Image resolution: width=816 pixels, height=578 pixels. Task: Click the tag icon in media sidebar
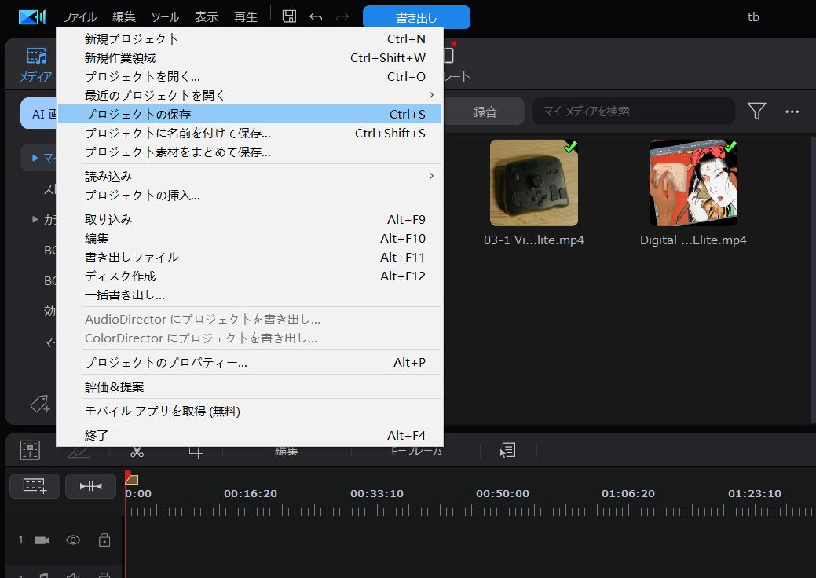tap(39, 404)
